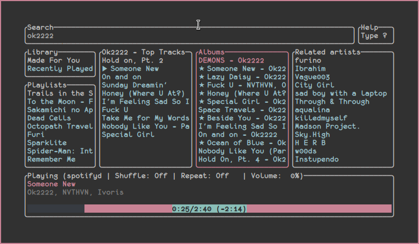The width and height of the screenshot is (419, 244).
Task: Click the Playlists panel title
Action: (47, 85)
